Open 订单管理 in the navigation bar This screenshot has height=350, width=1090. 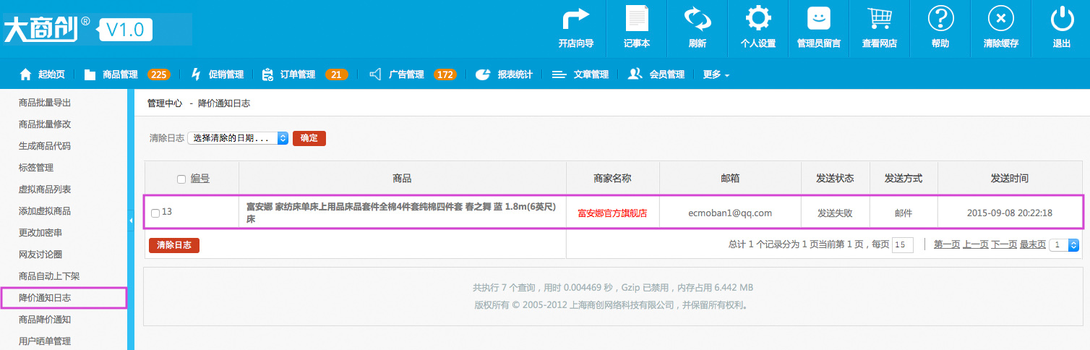297,74
